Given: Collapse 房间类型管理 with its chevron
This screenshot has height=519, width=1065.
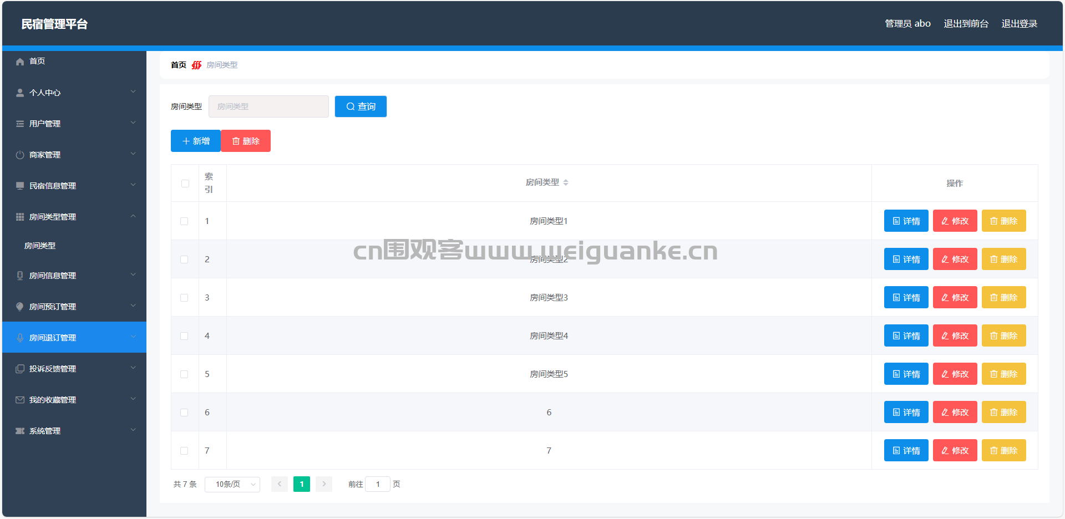Looking at the screenshot, I should (x=133, y=216).
